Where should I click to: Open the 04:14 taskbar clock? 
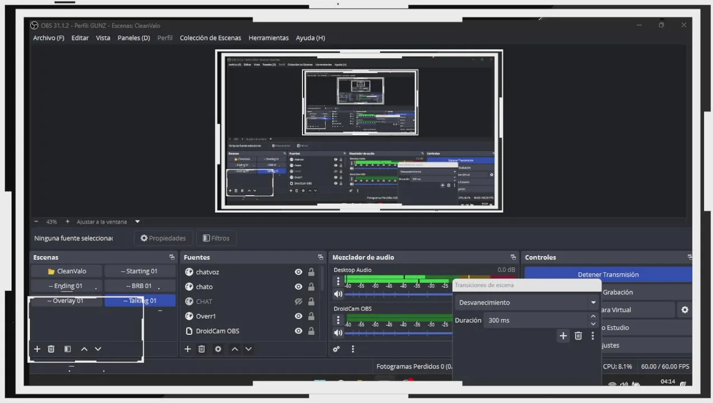coord(668,382)
